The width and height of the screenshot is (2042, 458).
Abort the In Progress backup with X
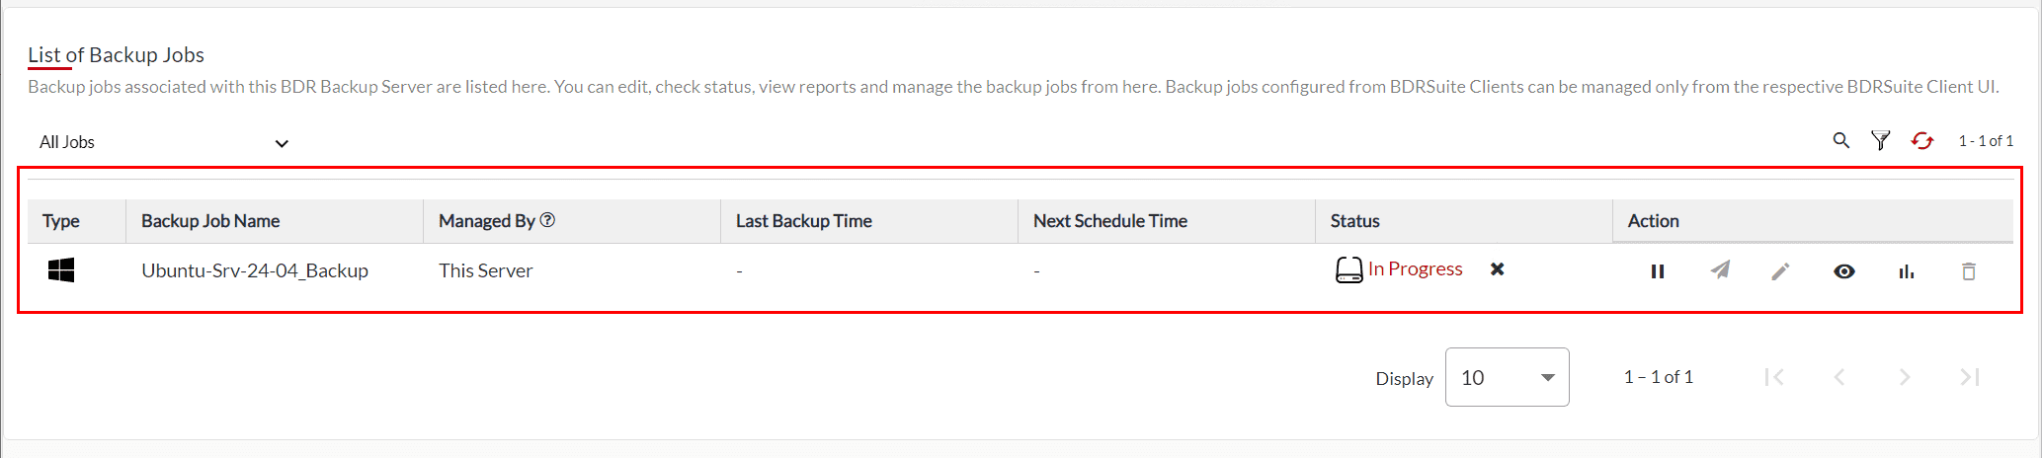(1498, 269)
